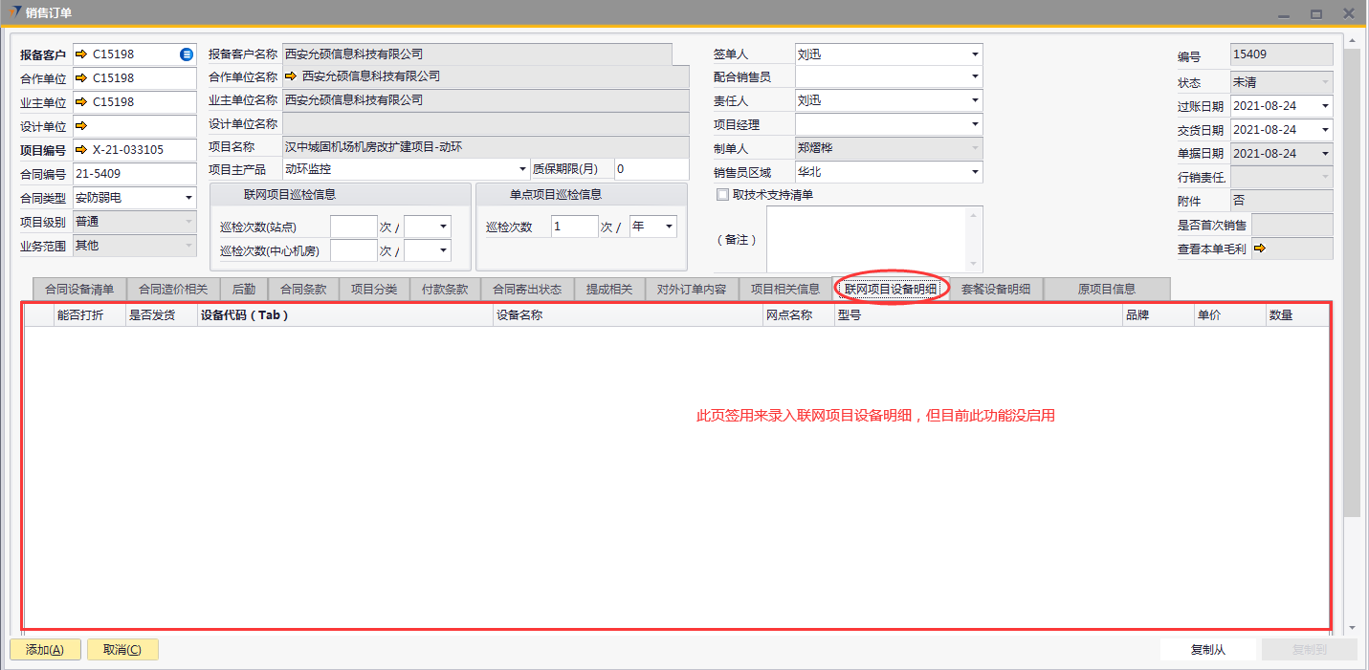Open the 项目编号 link arrow
The width and height of the screenshot is (1369, 670).
(x=81, y=150)
